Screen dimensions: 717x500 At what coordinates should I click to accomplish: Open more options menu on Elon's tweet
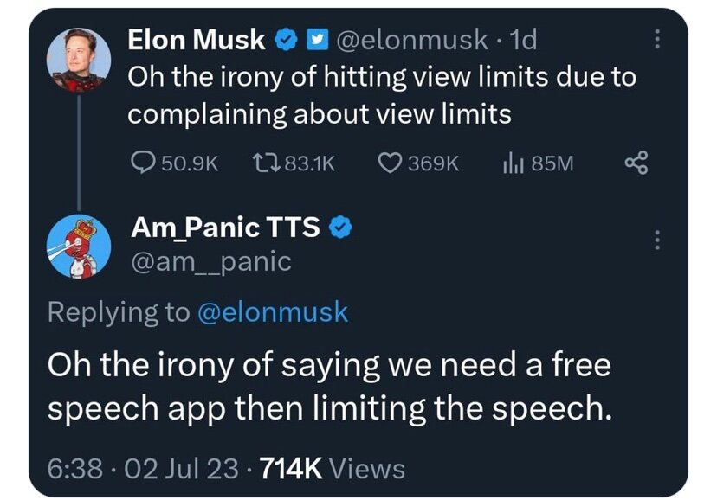pyautogui.click(x=656, y=40)
